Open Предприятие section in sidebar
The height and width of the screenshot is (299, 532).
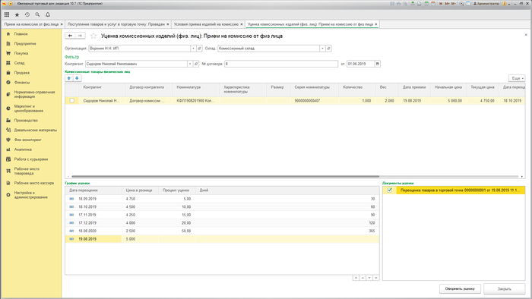[25, 44]
